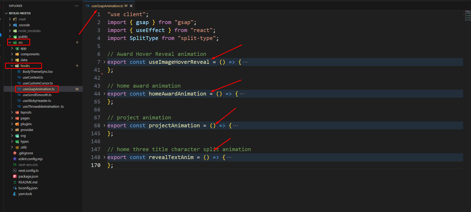Click the code minimap preview

(468, 16)
